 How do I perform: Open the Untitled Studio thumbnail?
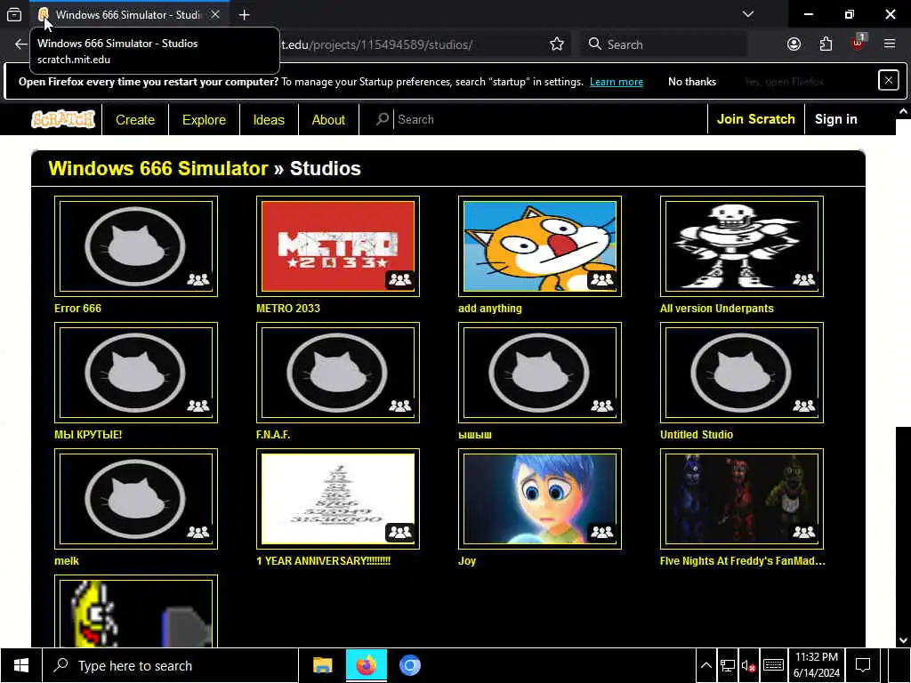[741, 373]
